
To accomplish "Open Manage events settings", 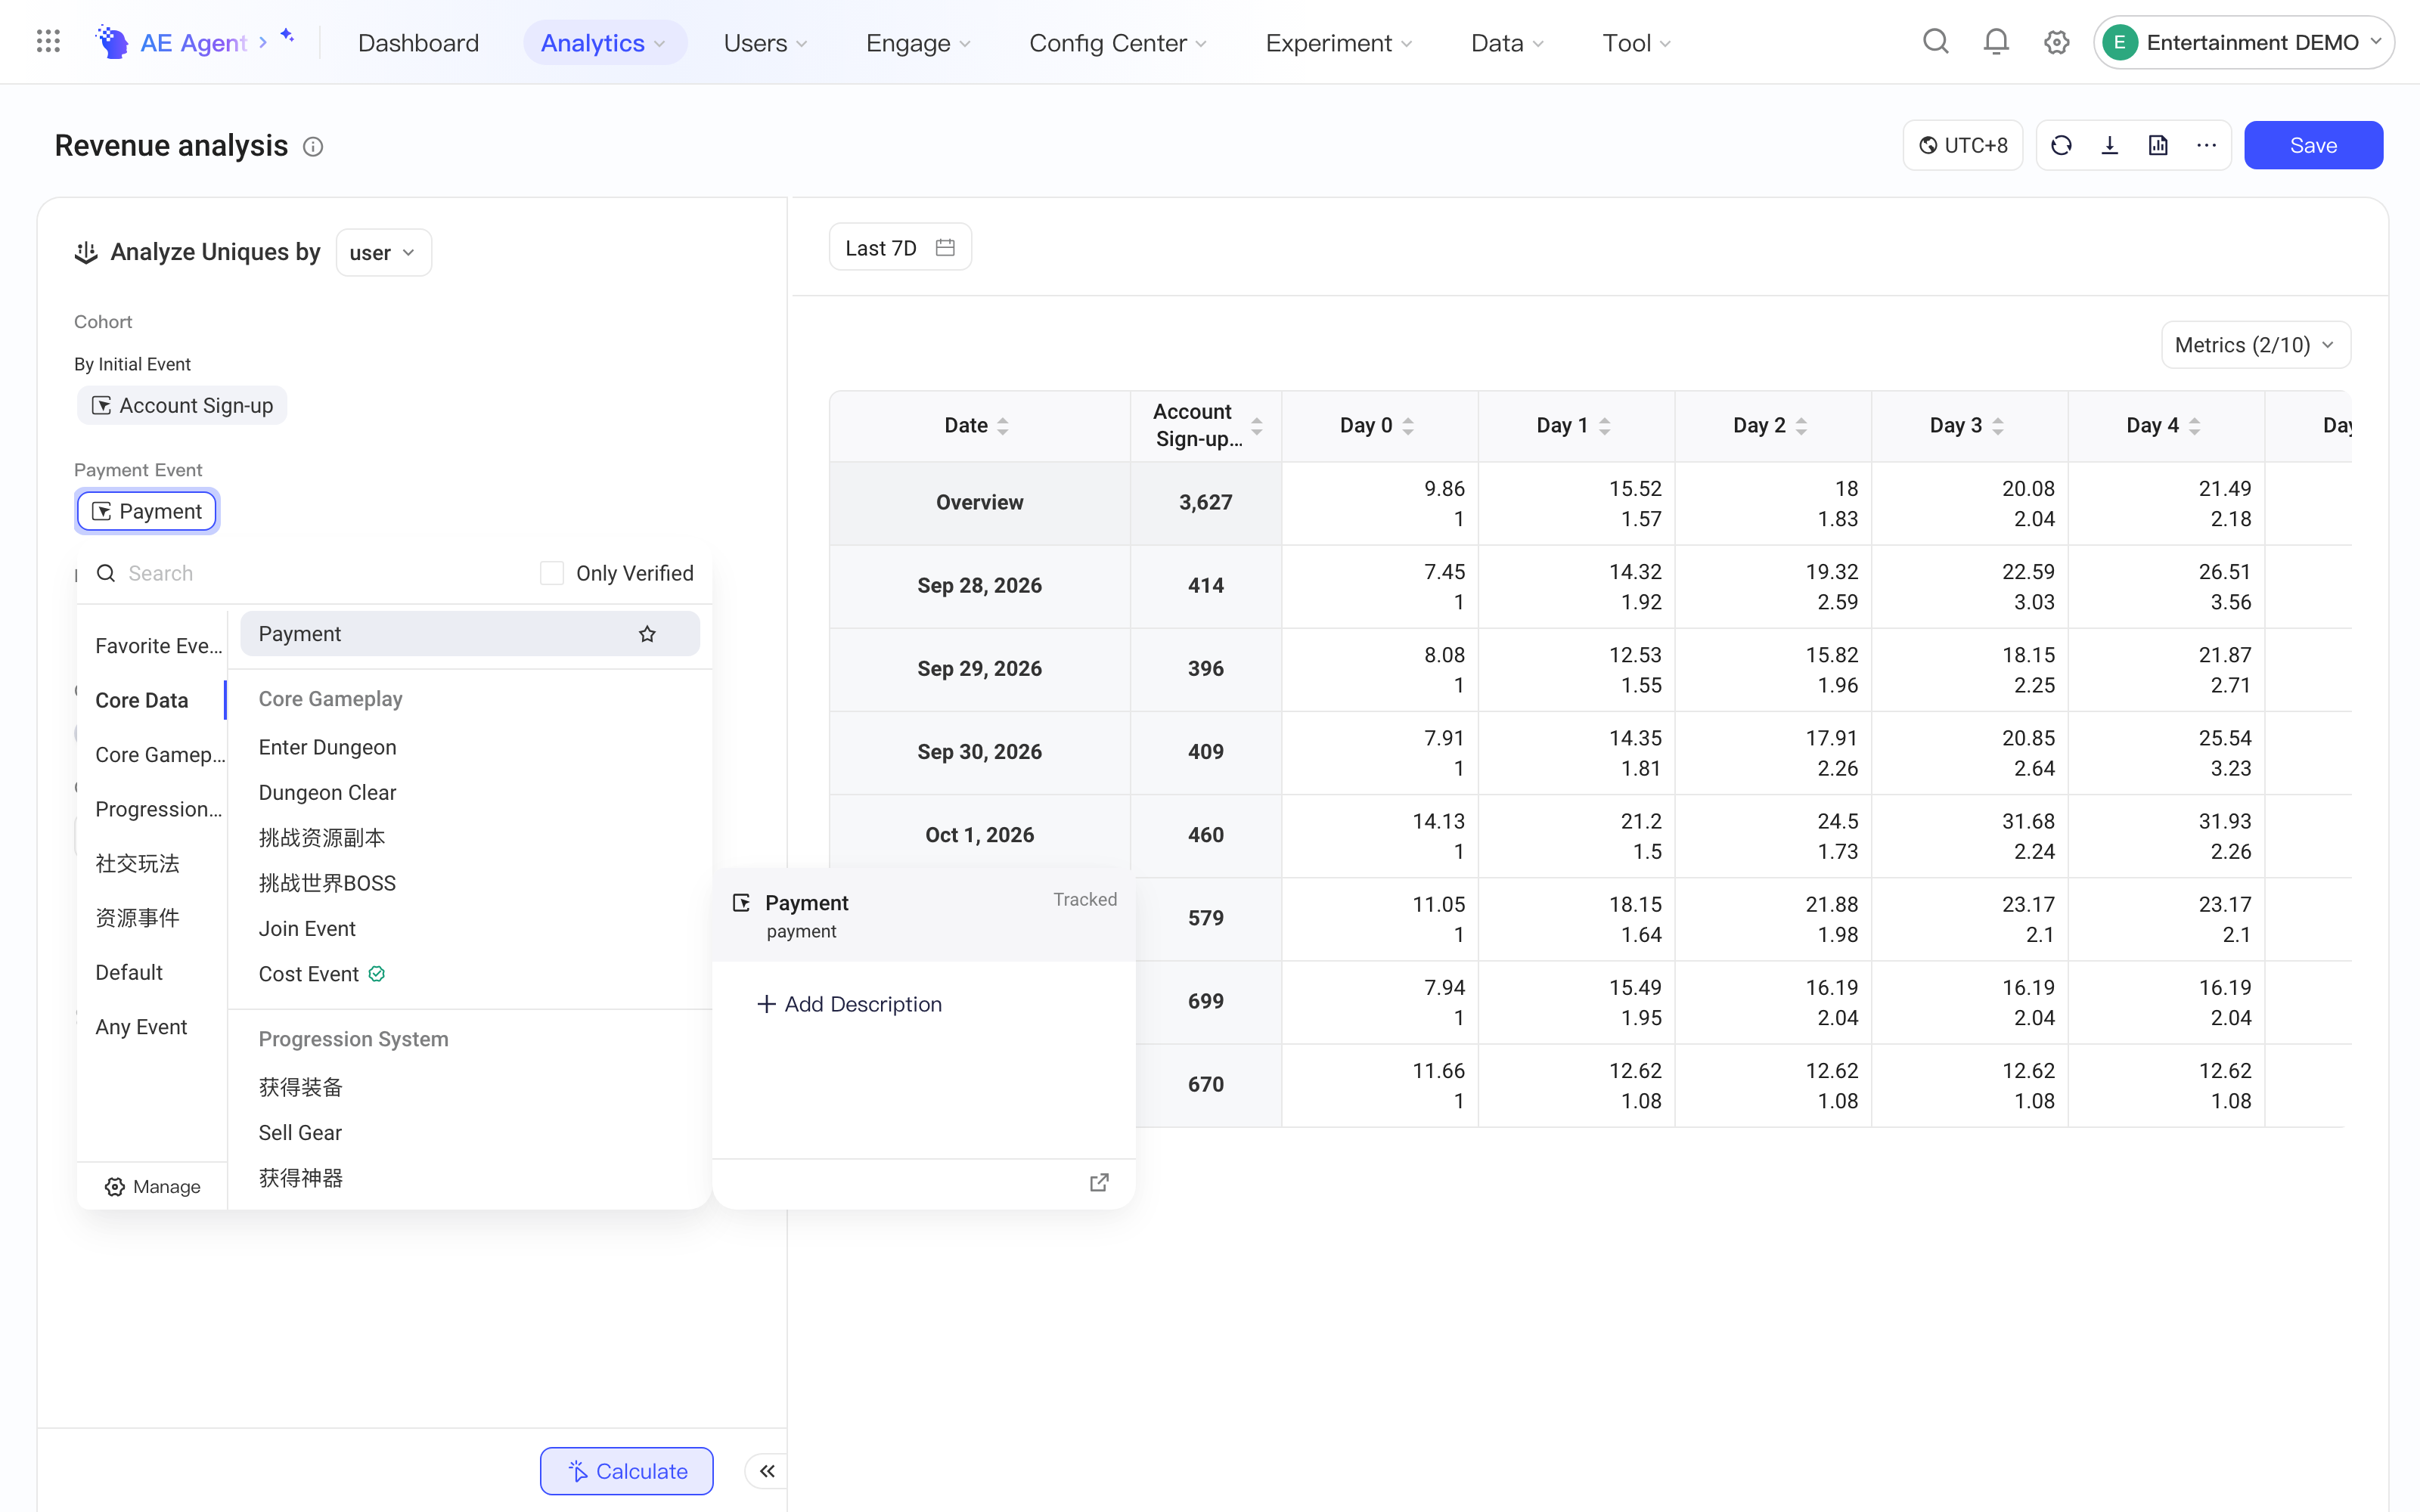I will click(152, 1187).
